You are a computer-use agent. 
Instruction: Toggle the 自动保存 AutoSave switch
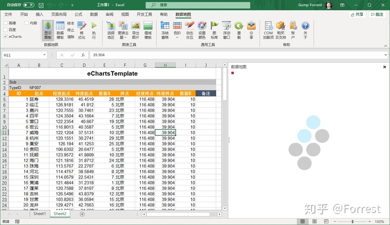[x=29, y=5]
